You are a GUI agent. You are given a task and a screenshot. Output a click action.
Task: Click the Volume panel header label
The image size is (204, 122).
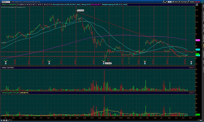[4, 68]
